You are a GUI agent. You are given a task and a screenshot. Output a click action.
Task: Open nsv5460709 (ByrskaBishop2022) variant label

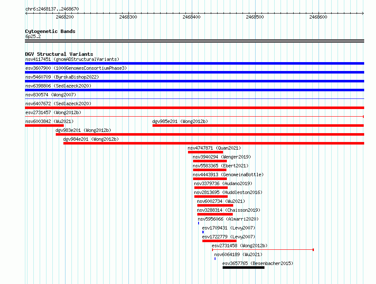[62, 77]
